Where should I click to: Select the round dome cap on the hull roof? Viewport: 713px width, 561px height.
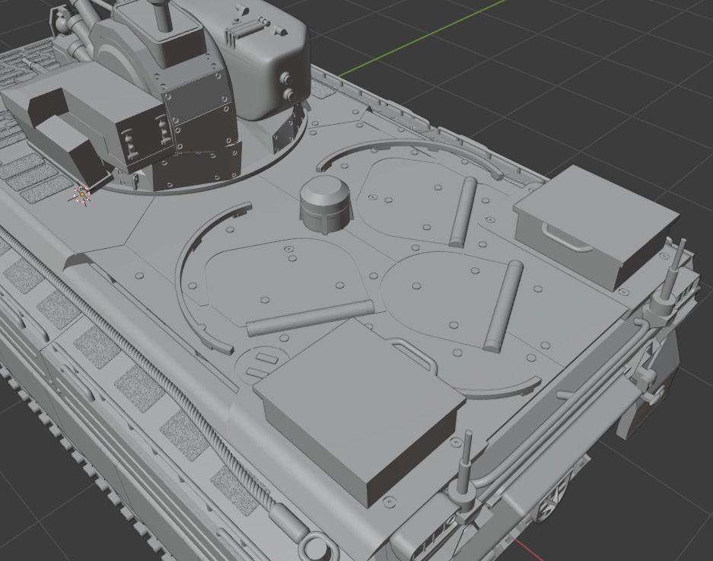coord(326,205)
